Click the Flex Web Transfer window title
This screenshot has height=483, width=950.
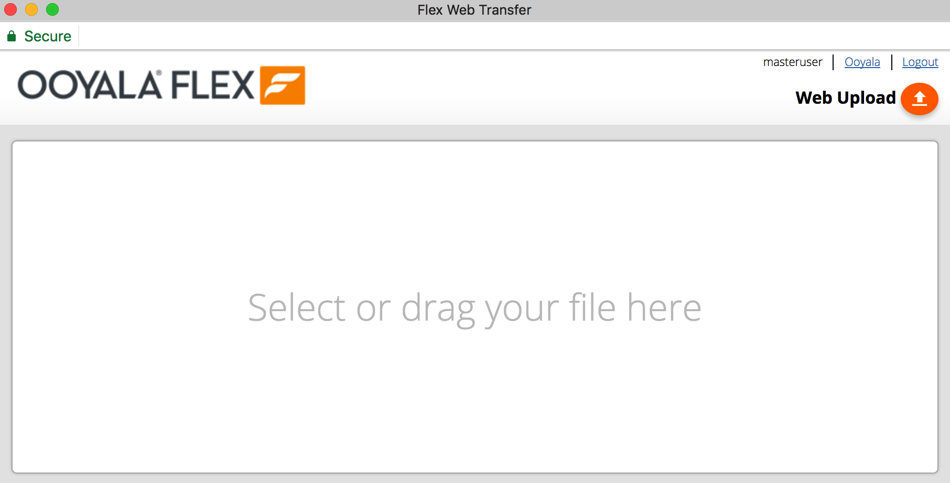pyautogui.click(x=474, y=10)
